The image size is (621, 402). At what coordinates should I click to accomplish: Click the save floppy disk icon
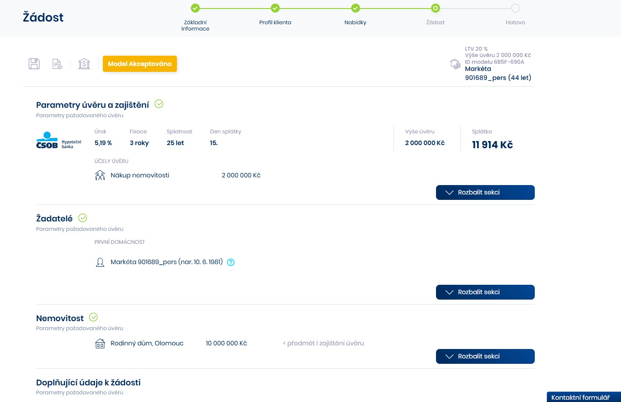tap(34, 64)
